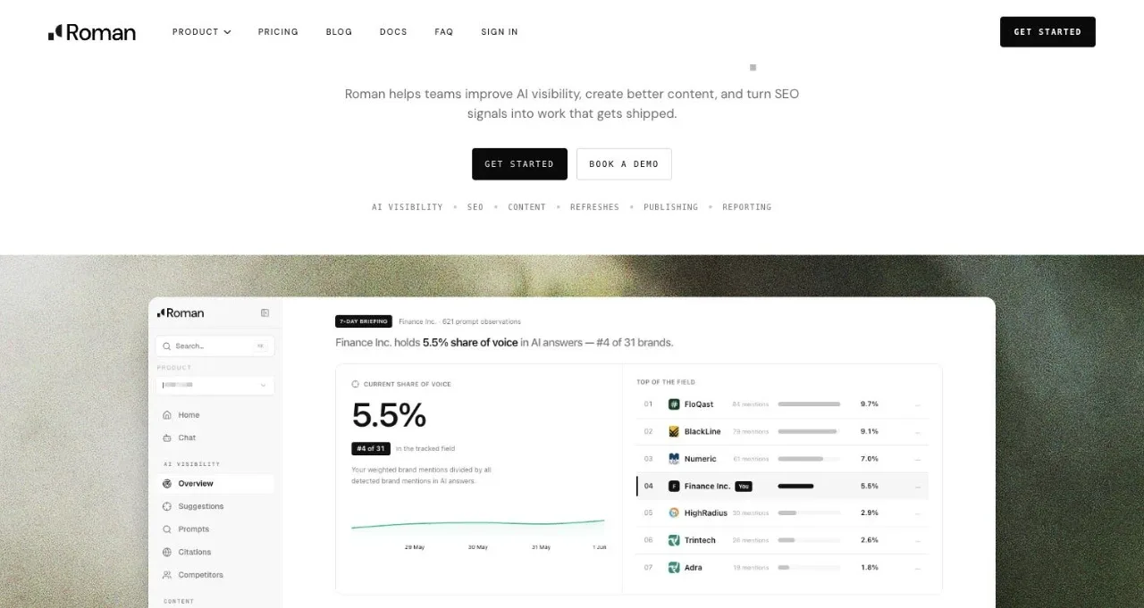Image resolution: width=1144 pixels, height=608 pixels.
Task: Open Suggestions via its sidebar icon
Action: pos(167,507)
